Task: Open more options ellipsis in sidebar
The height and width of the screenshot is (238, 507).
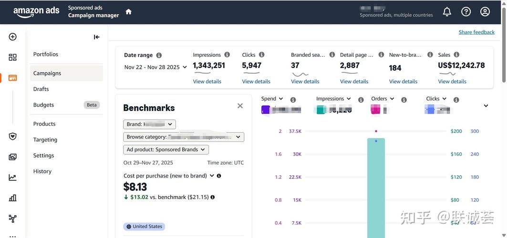Action: tap(12, 236)
